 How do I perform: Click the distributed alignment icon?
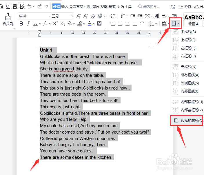pyautogui.click(x=142, y=24)
